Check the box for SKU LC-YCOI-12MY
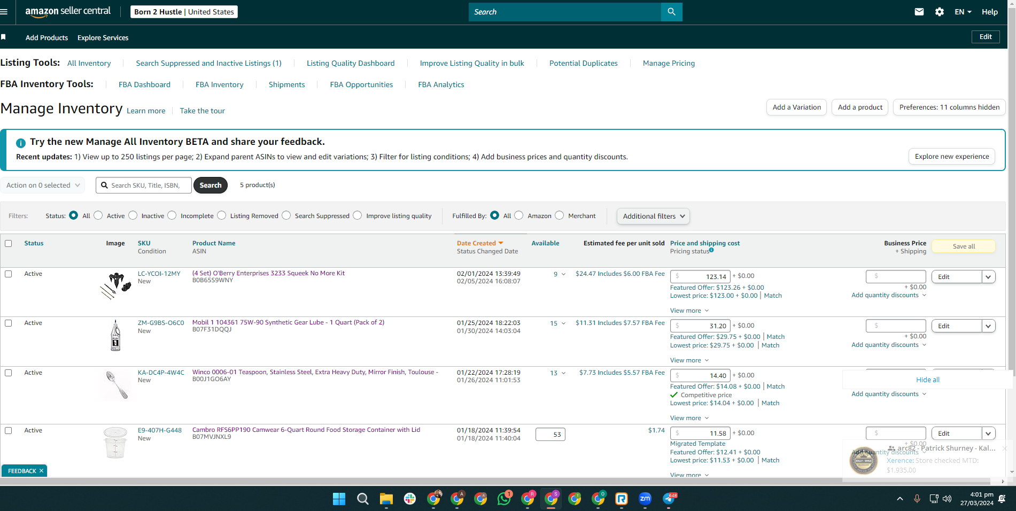Screen dimensions: 1016x511 click(x=8, y=274)
